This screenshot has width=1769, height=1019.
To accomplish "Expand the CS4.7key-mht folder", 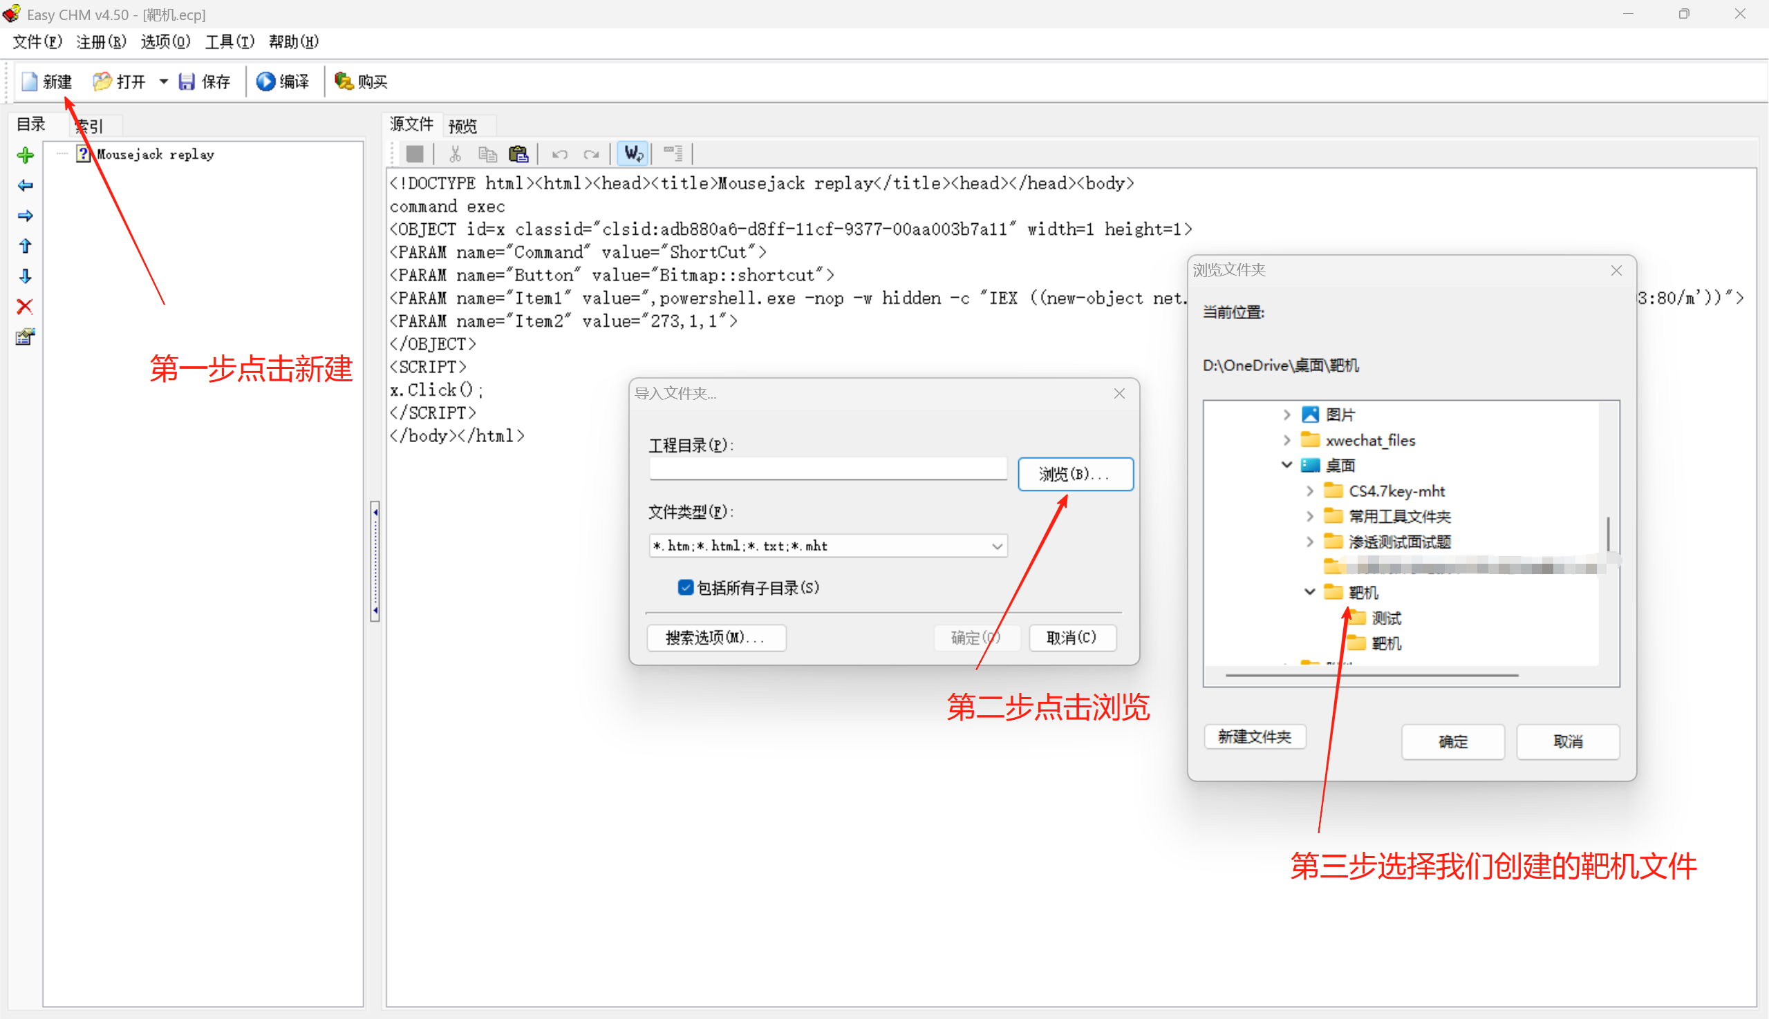I will click(x=1309, y=491).
